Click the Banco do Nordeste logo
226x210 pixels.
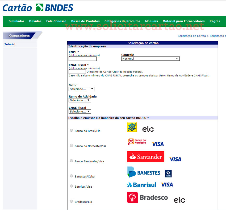click(137, 142)
